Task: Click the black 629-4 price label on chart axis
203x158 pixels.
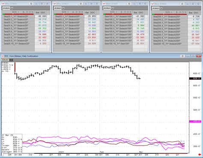Action: coord(195,78)
